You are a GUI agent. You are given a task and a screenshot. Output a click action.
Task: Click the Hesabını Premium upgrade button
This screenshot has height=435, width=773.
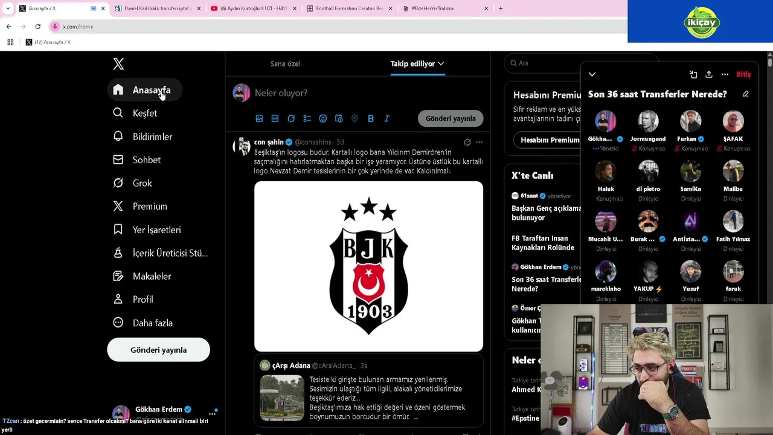click(547, 140)
